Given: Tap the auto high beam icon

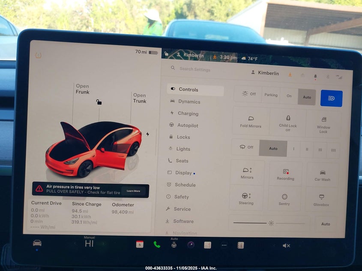Looking at the screenshot, I should [331, 98].
